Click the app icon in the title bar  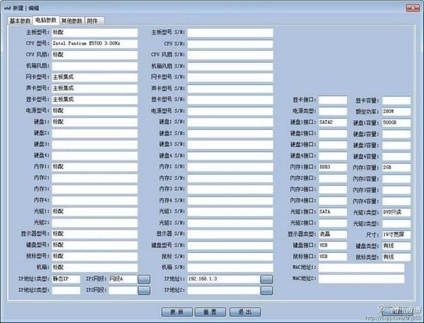(7, 8)
